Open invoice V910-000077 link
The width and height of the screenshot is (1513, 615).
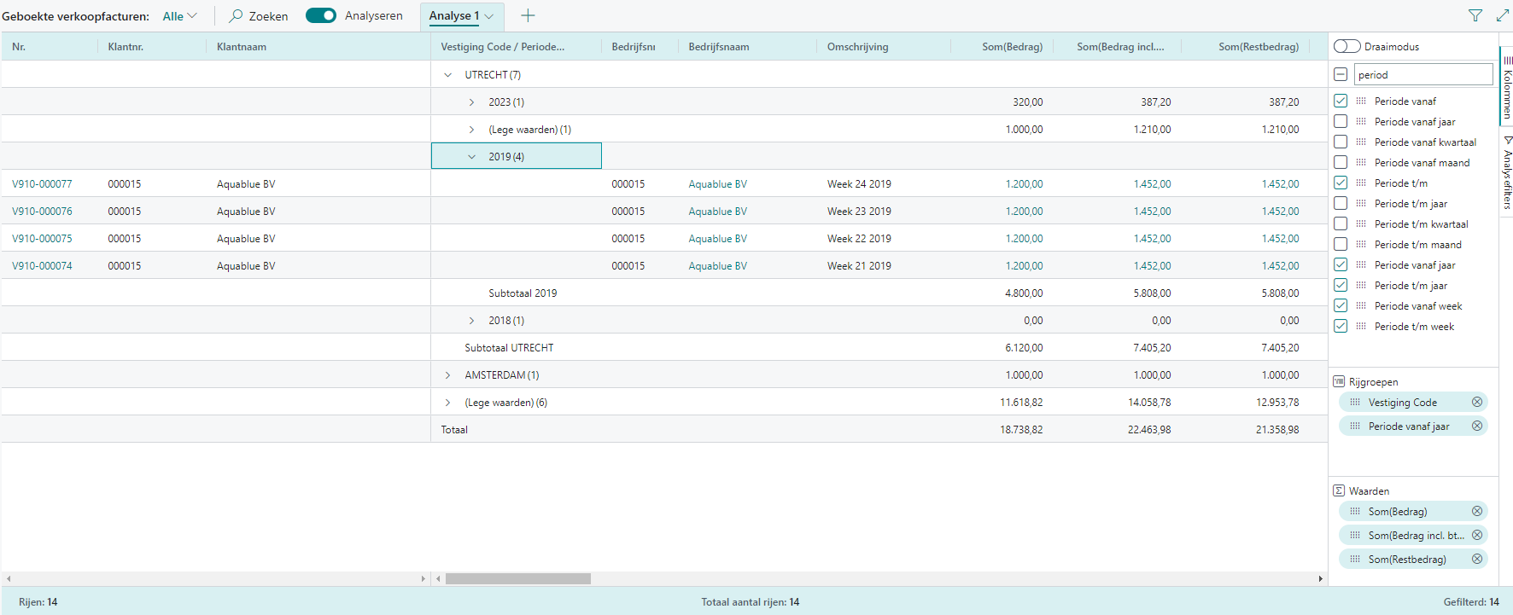[x=42, y=184]
